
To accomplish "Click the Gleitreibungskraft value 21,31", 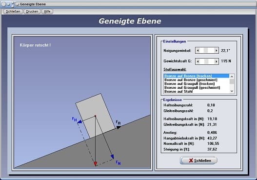I will pyautogui.click(x=212, y=124).
